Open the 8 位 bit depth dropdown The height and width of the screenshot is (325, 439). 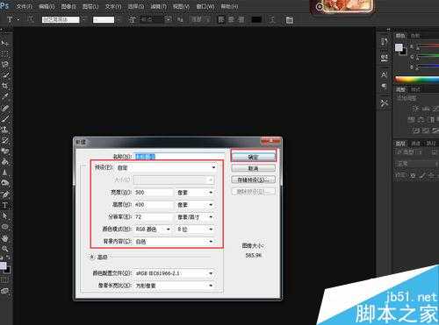point(195,230)
